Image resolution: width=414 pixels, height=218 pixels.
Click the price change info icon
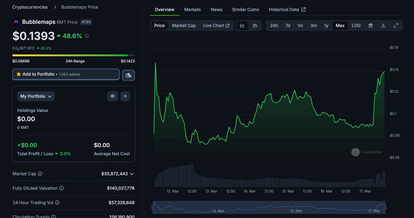pyautogui.click(x=87, y=36)
